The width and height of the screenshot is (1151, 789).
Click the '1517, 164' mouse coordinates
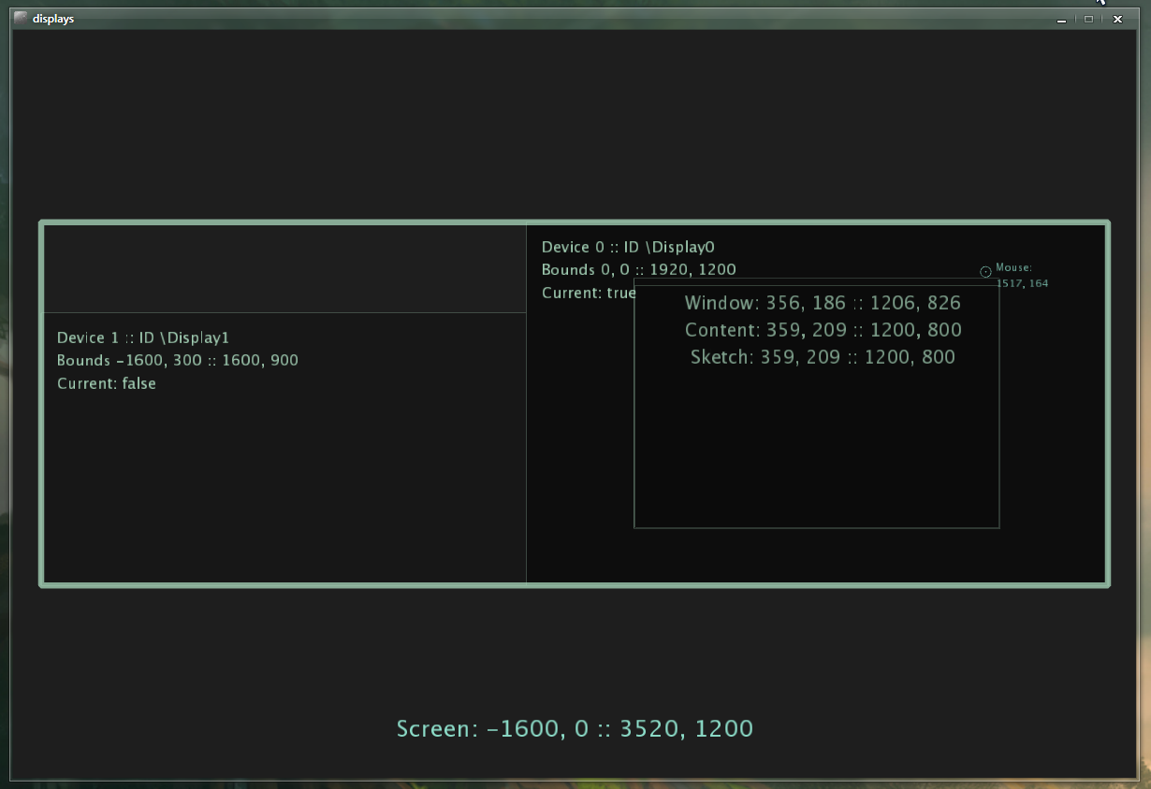tap(1022, 283)
